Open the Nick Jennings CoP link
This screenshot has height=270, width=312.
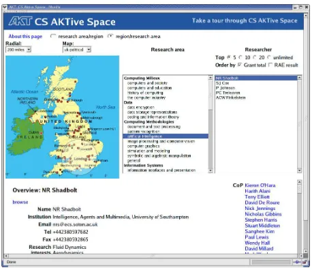pos(260,209)
